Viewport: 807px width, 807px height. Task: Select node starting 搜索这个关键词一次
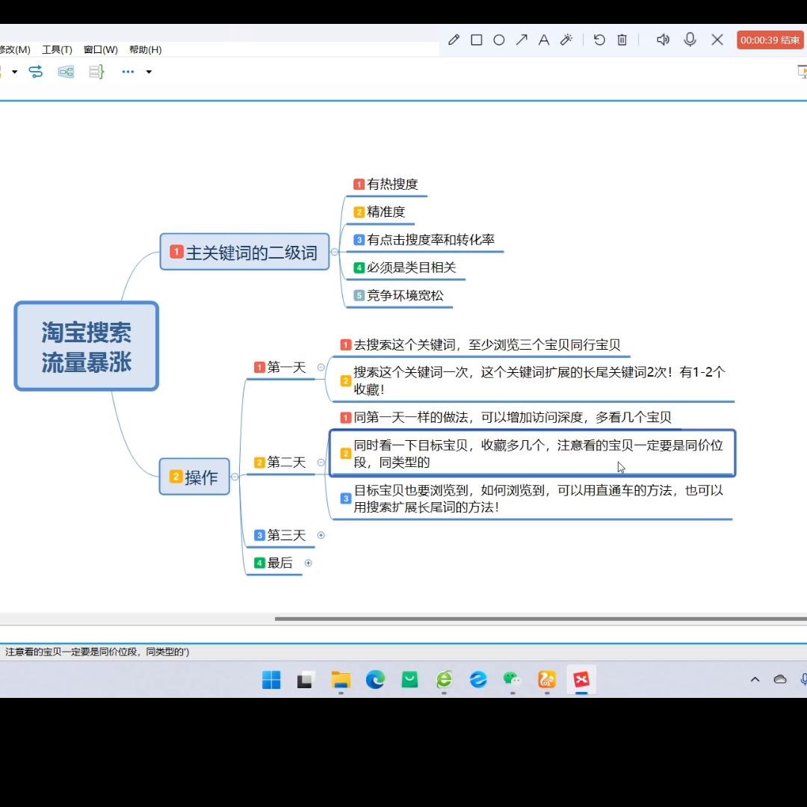tap(534, 381)
